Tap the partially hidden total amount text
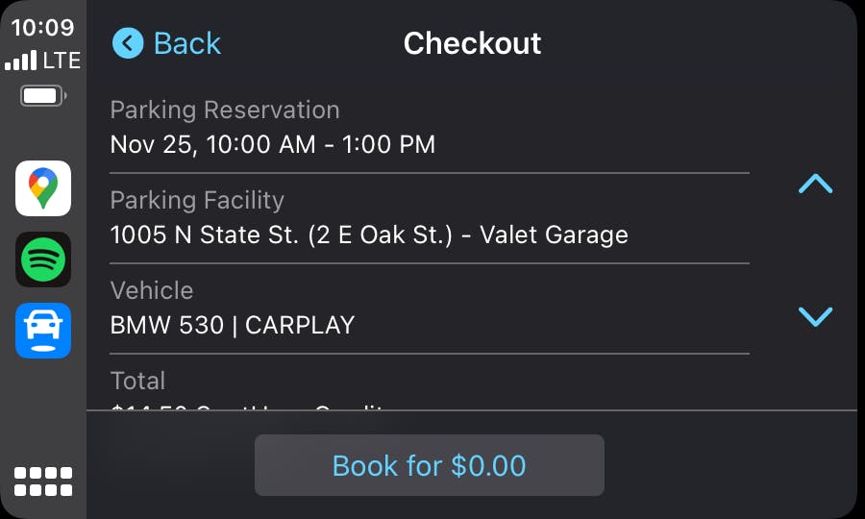The height and width of the screenshot is (519, 865). (247, 408)
